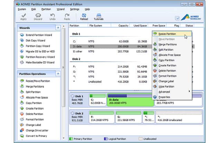
Task: Click sidebar scrollbar down arrow
Action: click(64, 138)
